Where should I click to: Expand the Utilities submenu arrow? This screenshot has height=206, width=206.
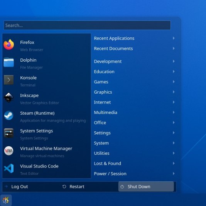coord(174,153)
